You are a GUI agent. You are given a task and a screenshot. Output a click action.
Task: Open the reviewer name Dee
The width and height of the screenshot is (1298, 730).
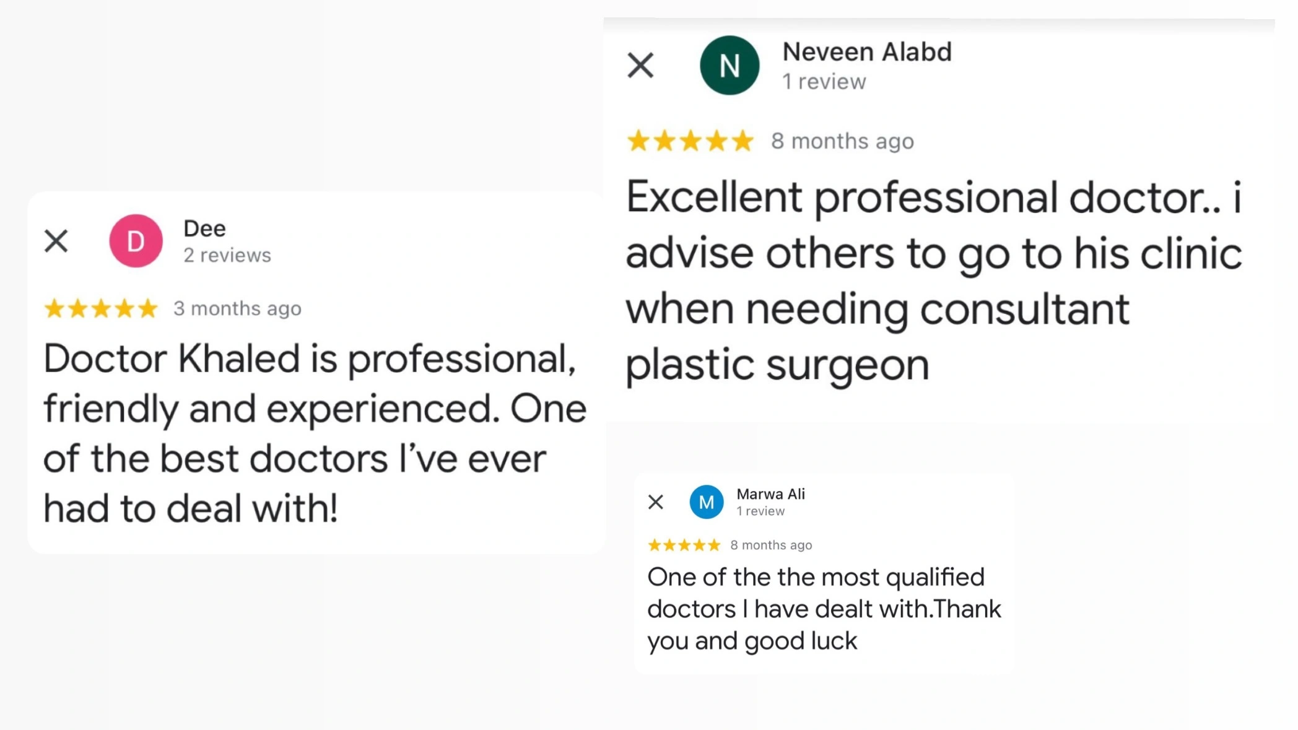(205, 228)
